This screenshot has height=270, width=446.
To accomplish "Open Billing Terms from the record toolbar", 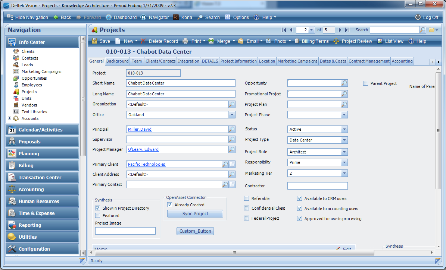I will click(312, 41).
